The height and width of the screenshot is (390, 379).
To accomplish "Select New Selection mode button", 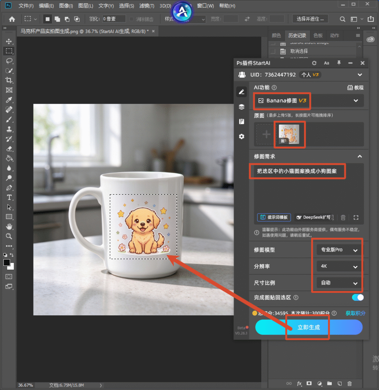I will click(x=47, y=19).
